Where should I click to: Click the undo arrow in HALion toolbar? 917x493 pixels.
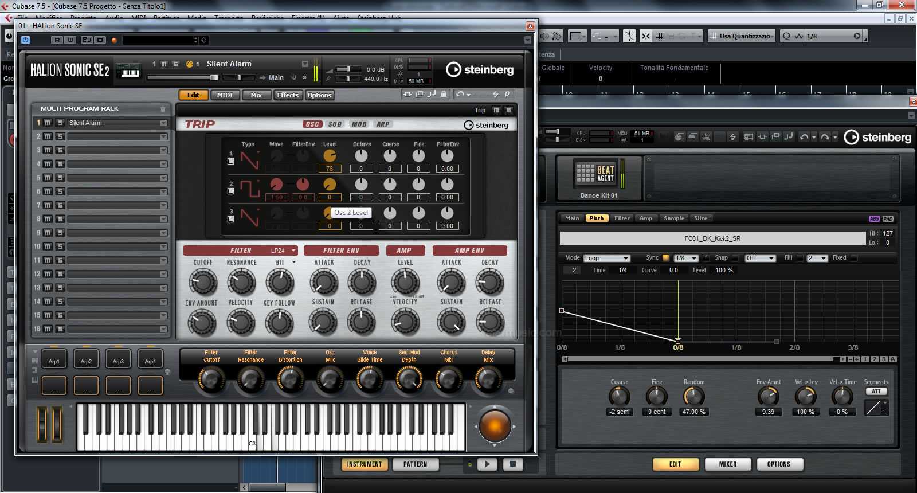coord(460,94)
